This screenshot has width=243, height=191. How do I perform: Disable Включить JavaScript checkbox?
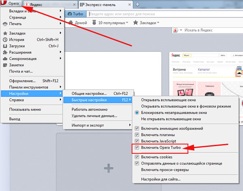(x=137, y=141)
